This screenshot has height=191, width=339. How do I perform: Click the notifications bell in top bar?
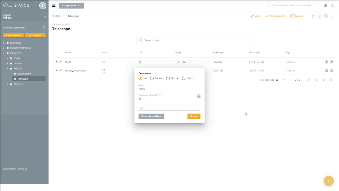[x=325, y=5]
